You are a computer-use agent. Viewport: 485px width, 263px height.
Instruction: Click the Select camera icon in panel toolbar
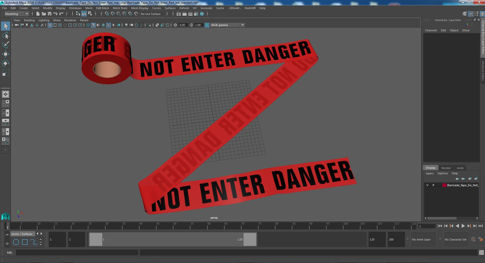pos(17,25)
